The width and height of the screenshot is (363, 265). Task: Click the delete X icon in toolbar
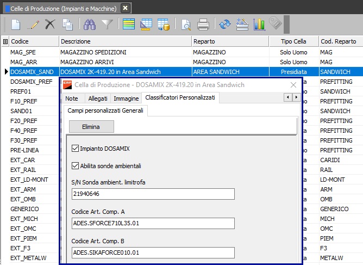(50, 24)
